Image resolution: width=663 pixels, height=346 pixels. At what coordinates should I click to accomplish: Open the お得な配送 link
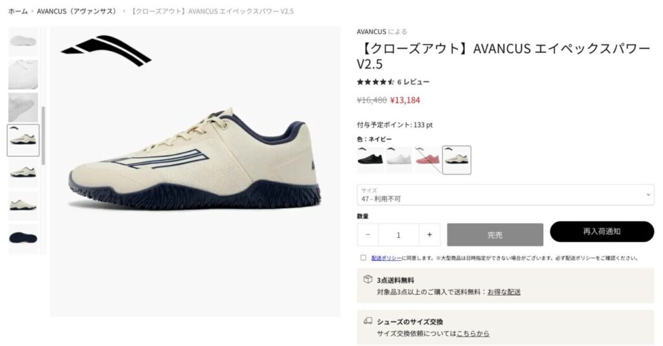(504, 292)
